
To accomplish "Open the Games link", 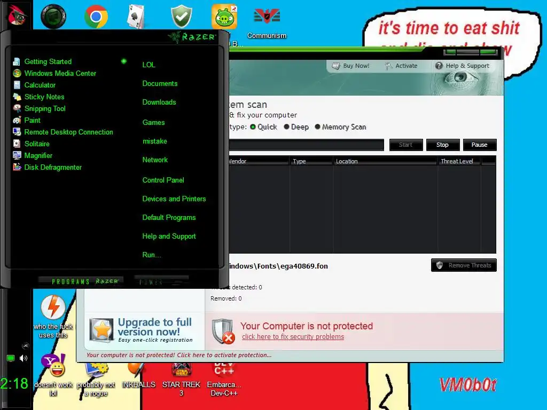I will point(153,122).
